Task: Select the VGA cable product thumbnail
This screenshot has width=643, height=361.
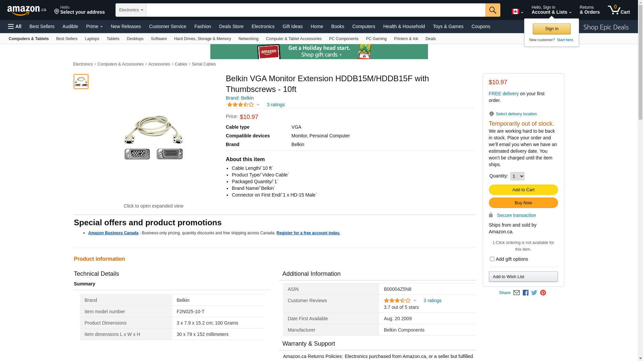Action: (x=81, y=82)
